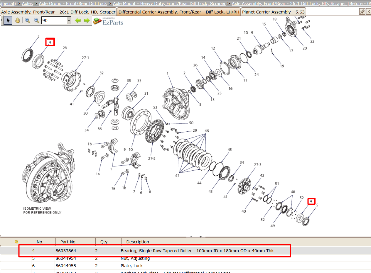This screenshot has width=371, height=273.
Task: Click callout 24 on the diagram
Action: 257,74
